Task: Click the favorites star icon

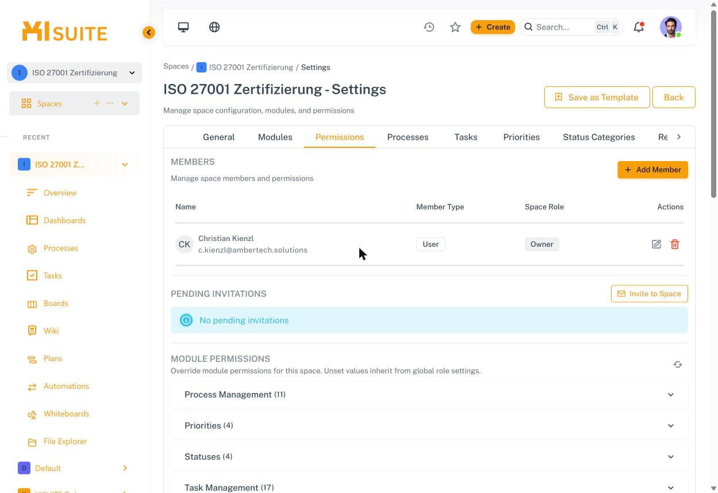Action: pyautogui.click(x=455, y=27)
